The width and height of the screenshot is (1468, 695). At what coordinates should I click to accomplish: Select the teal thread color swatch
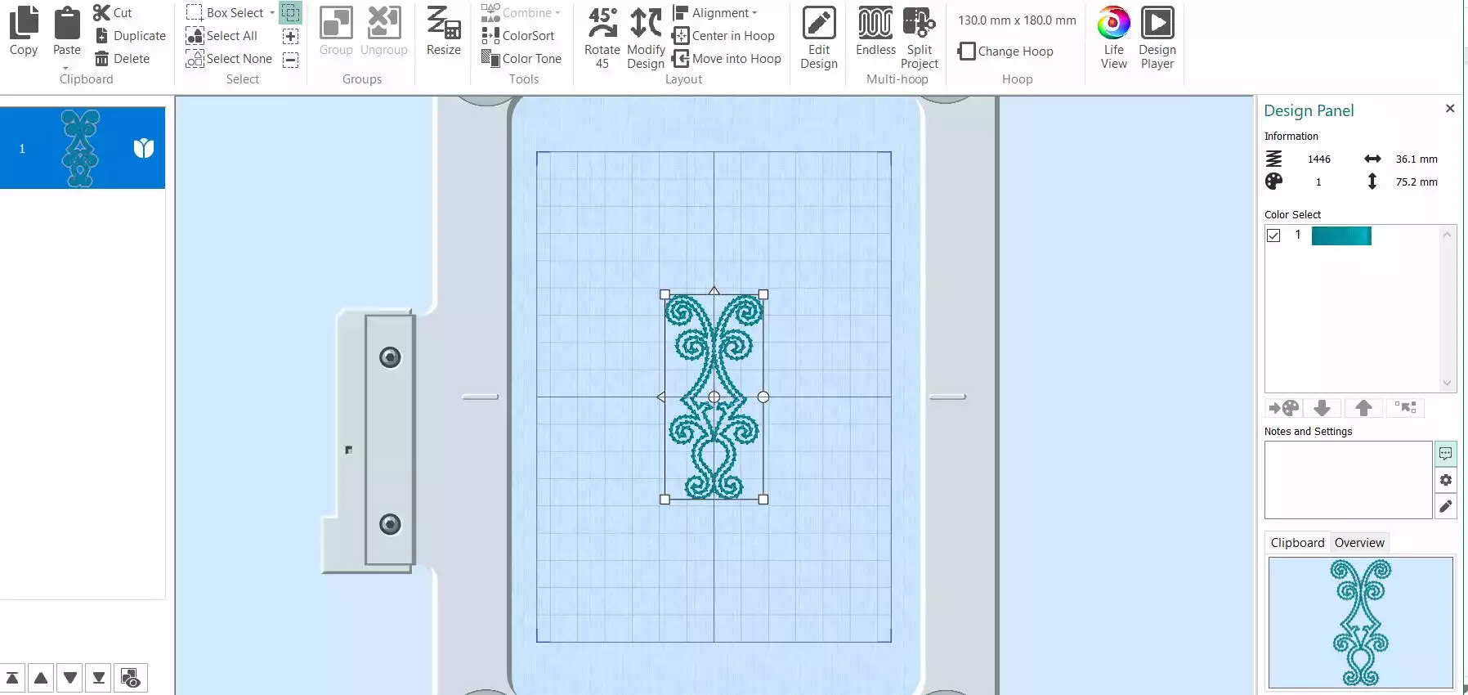[1341, 235]
